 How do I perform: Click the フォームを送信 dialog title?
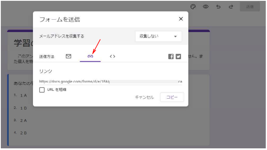coord(60,20)
